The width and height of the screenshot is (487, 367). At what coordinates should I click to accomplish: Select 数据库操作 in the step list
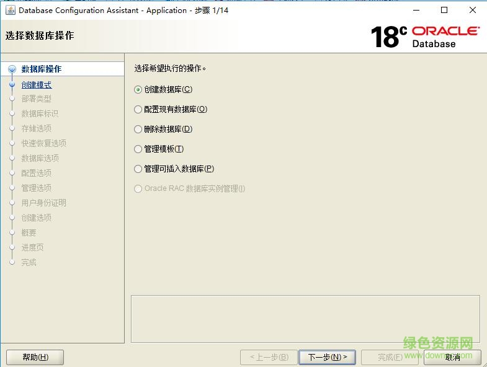pyautogui.click(x=41, y=69)
